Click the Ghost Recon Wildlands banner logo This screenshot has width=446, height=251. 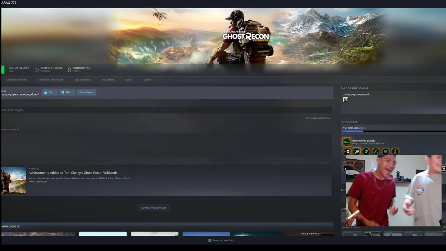246,36
